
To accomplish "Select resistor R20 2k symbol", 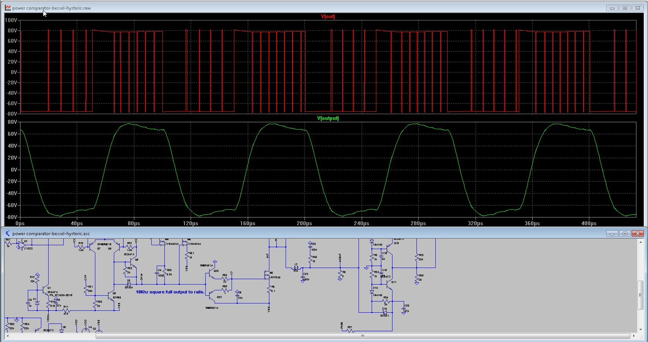I will pos(95,304).
